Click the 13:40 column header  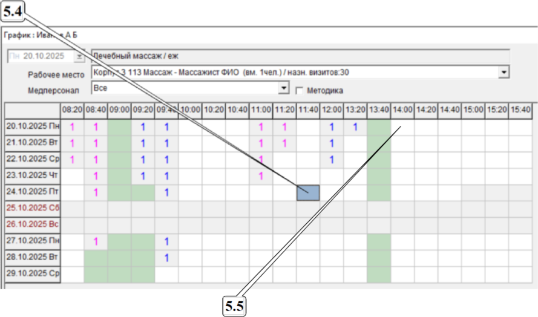coord(379,110)
